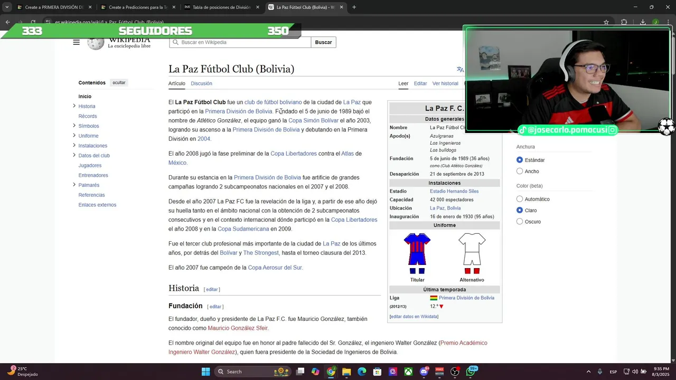The width and height of the screenshot is (676, 380).
Task: Show hidden system tray icons
Action: pyautogui.click(x=588, y=372)
